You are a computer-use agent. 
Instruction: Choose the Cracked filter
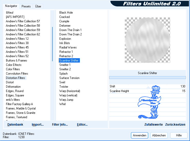64,17
